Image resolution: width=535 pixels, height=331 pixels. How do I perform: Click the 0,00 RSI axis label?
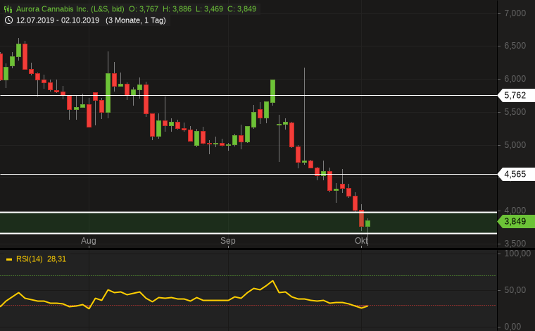[512, 327]
